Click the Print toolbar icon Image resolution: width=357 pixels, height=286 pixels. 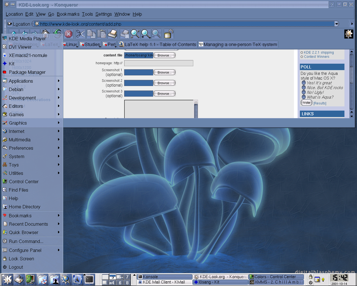point(112,34)
